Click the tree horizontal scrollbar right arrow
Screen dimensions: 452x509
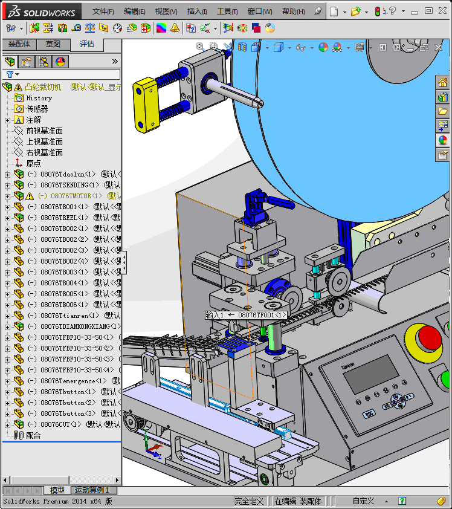[x=117, y=480]
